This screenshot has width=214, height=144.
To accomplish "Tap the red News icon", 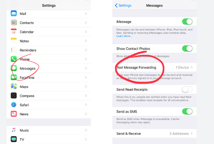I will click(14, 114).
